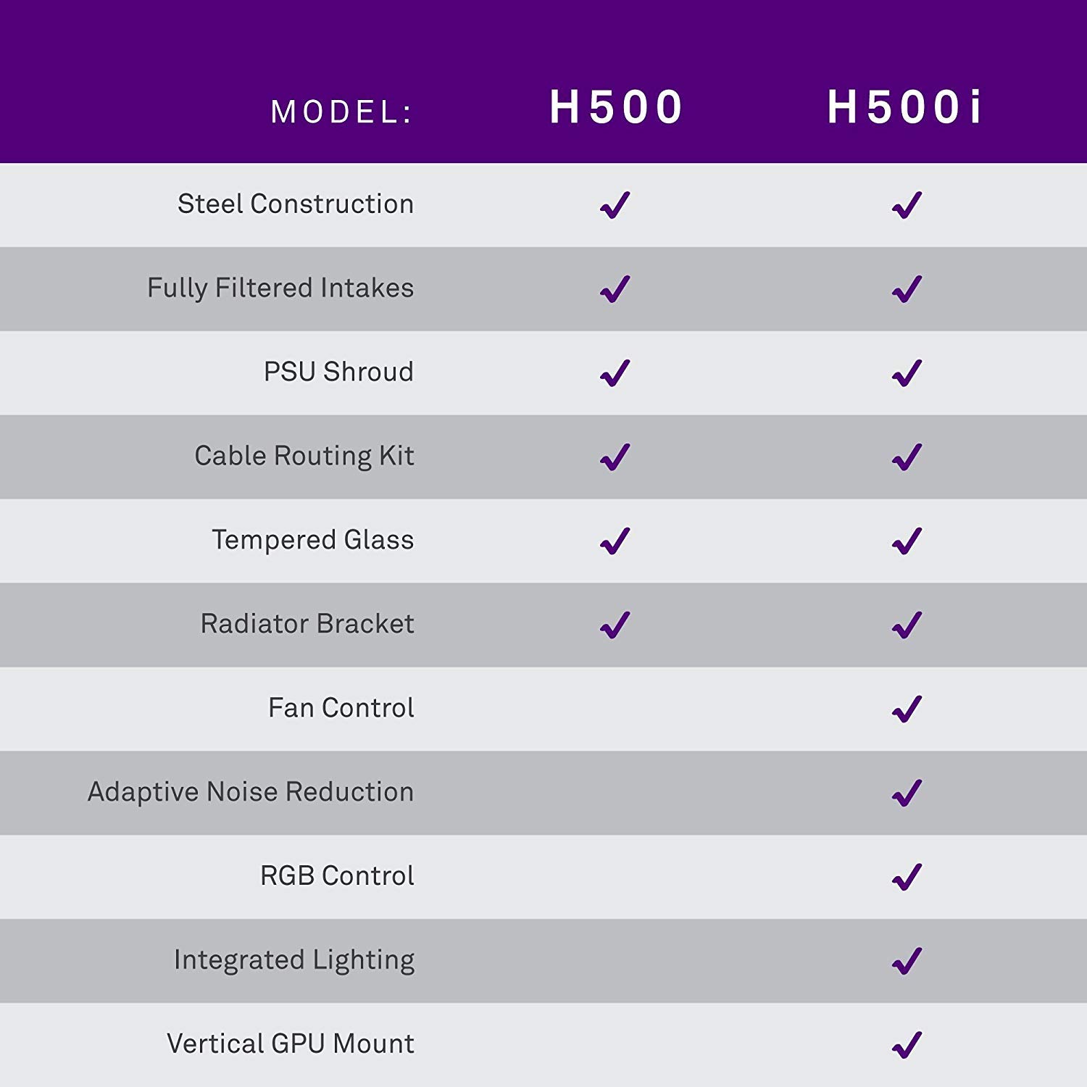Click the H500i PSU Shroud checkmark
Screen dimensions: 1087x1087
pyautogui.click(x=907, y=373)
